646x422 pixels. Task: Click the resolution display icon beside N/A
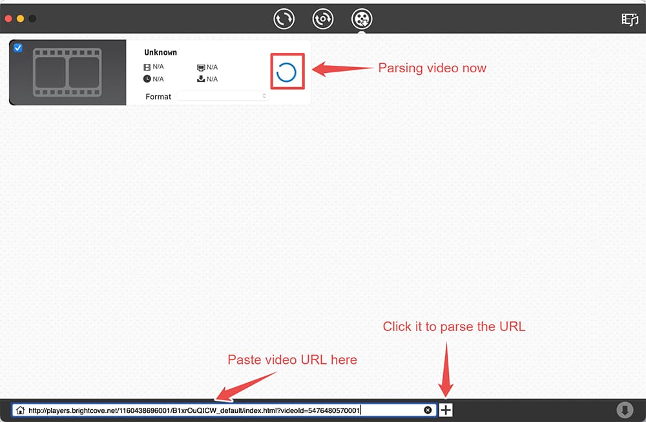click(201, 66)
